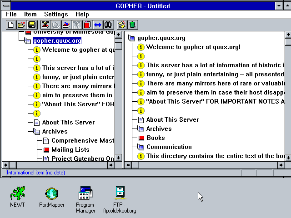Viewport: 291px width, 218px height.
Task: Open the GOPHER window system control menu
Action: click(x=6, y=6)
